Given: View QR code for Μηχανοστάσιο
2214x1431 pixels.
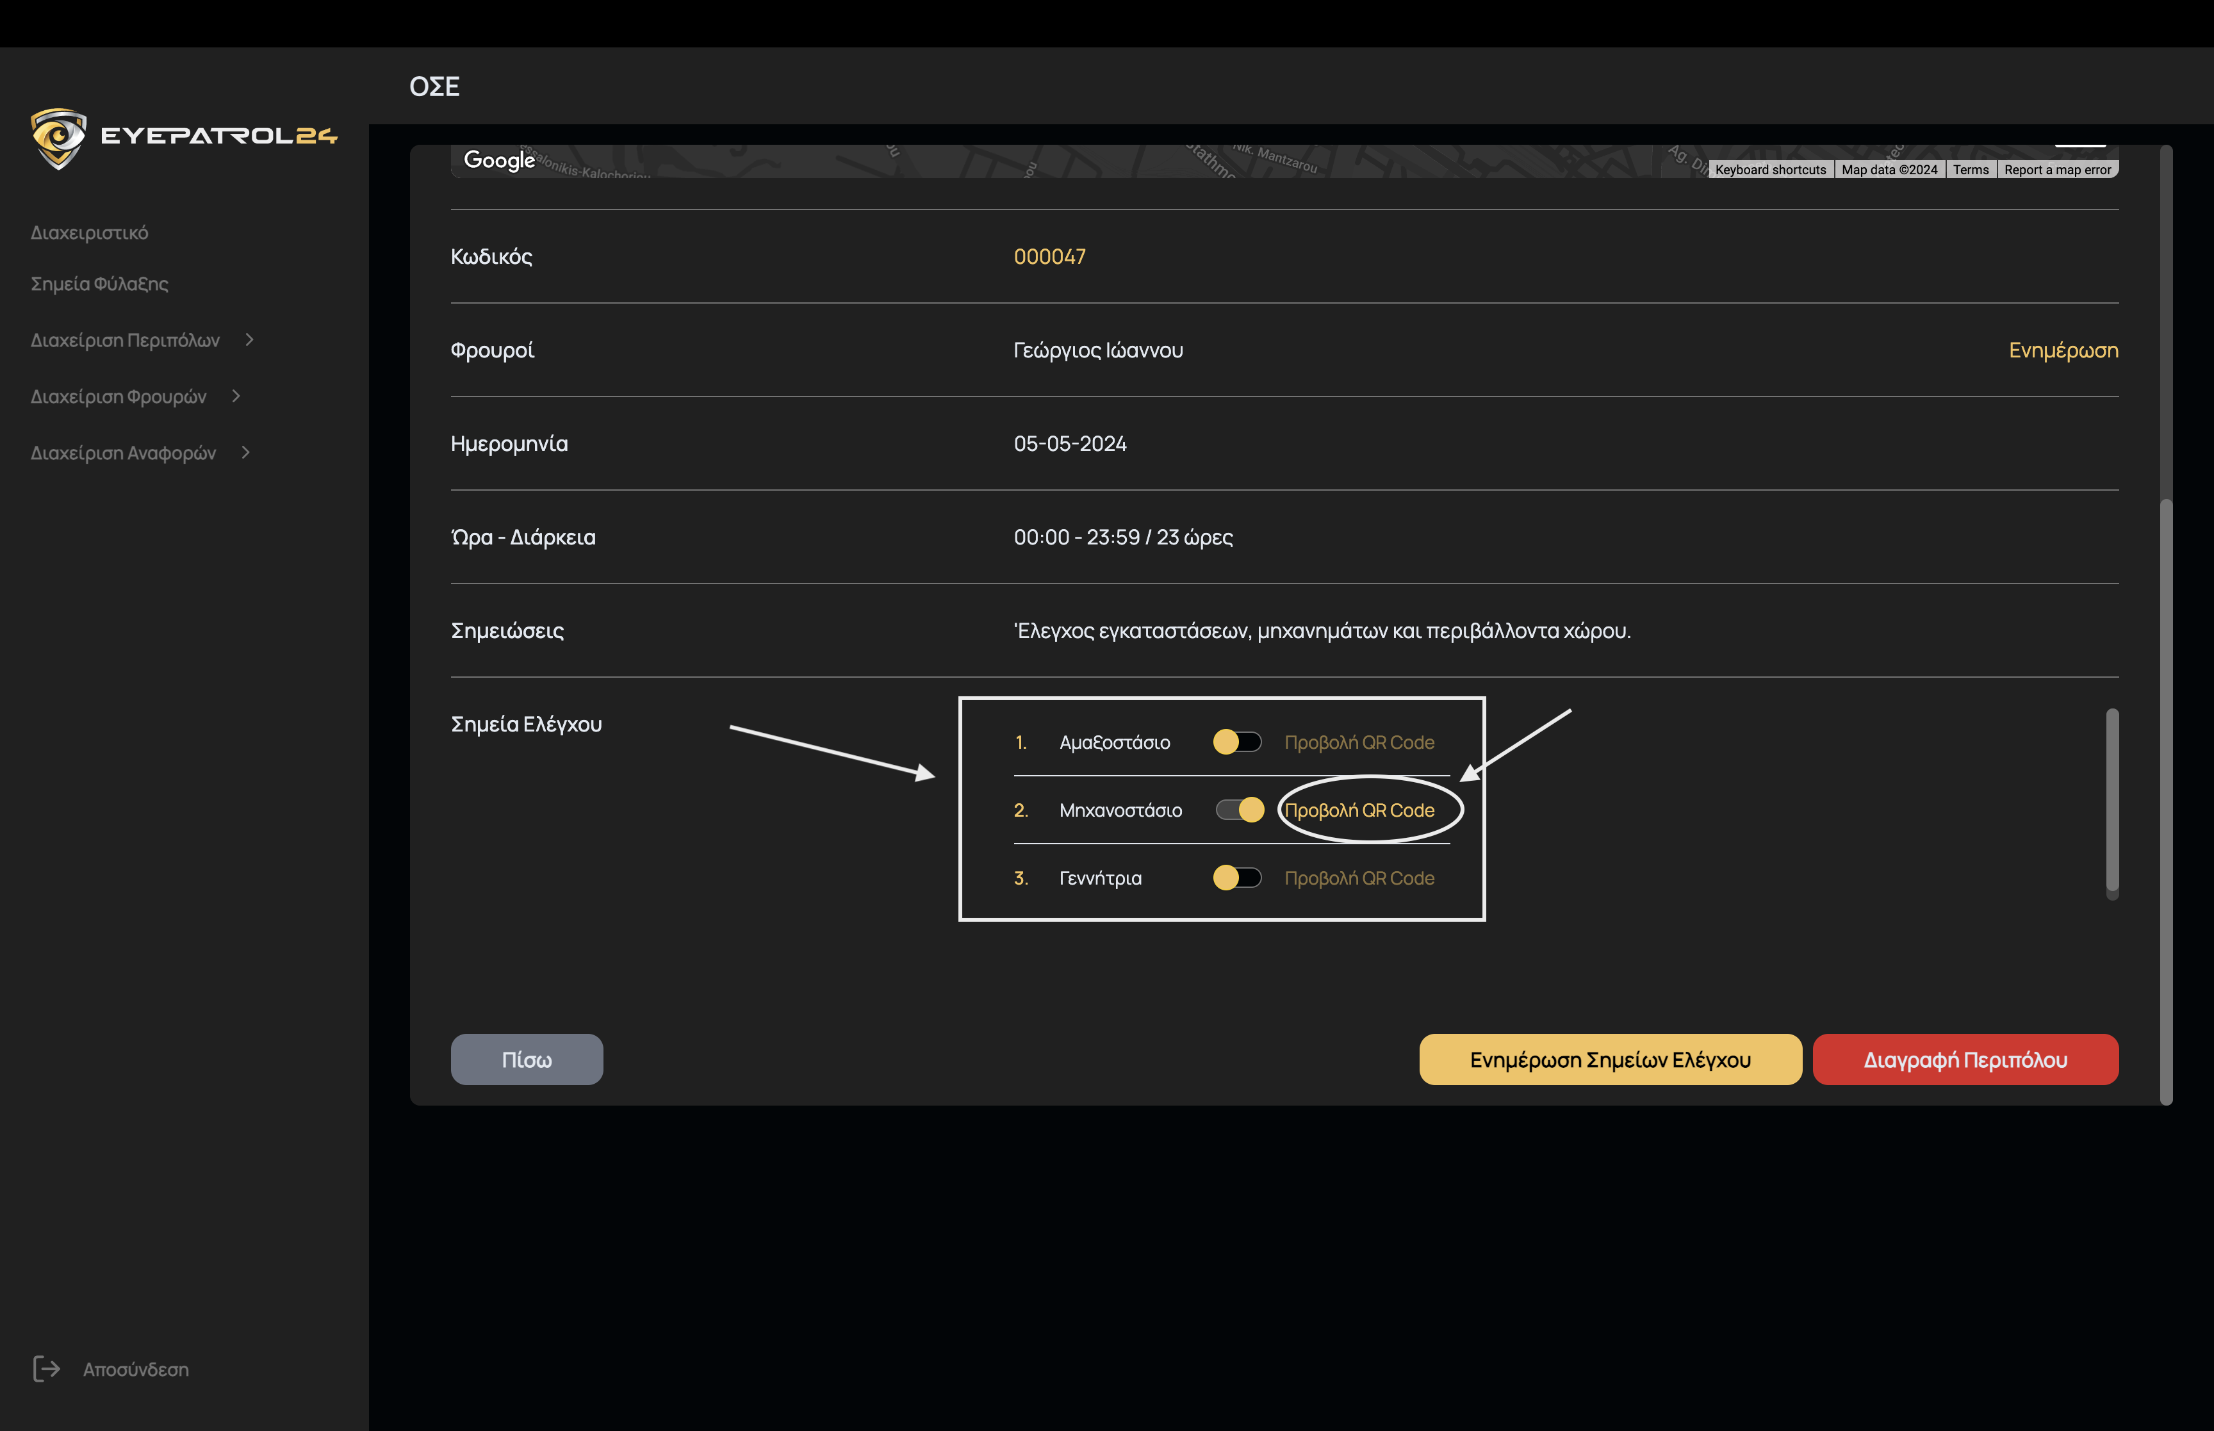Looking at the screenshot, I should pyautogui.click(x=1358, y=810).
